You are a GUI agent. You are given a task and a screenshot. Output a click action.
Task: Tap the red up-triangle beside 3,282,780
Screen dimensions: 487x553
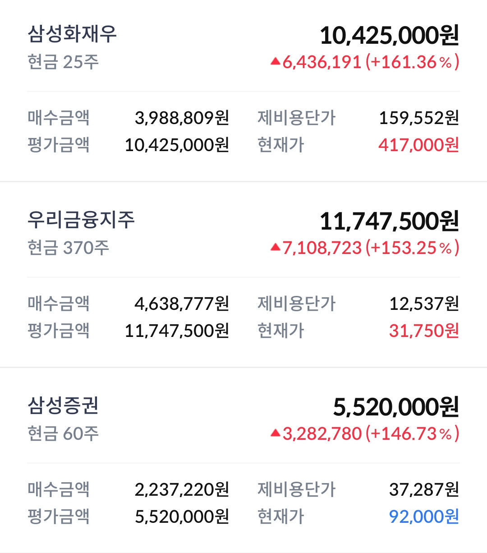tap(276, 433)
